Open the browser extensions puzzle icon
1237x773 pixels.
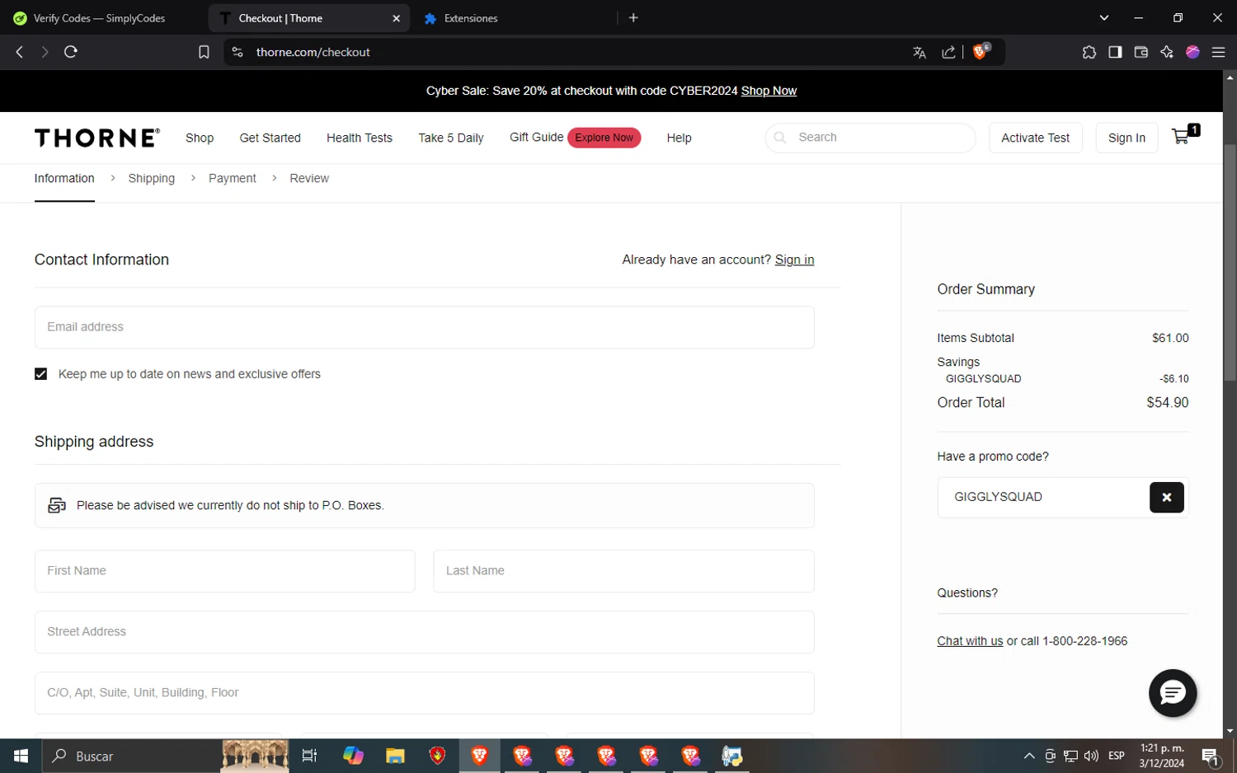[1089, 52]
